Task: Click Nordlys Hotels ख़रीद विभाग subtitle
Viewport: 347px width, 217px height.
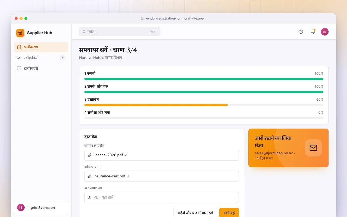Action: point(101,58)
